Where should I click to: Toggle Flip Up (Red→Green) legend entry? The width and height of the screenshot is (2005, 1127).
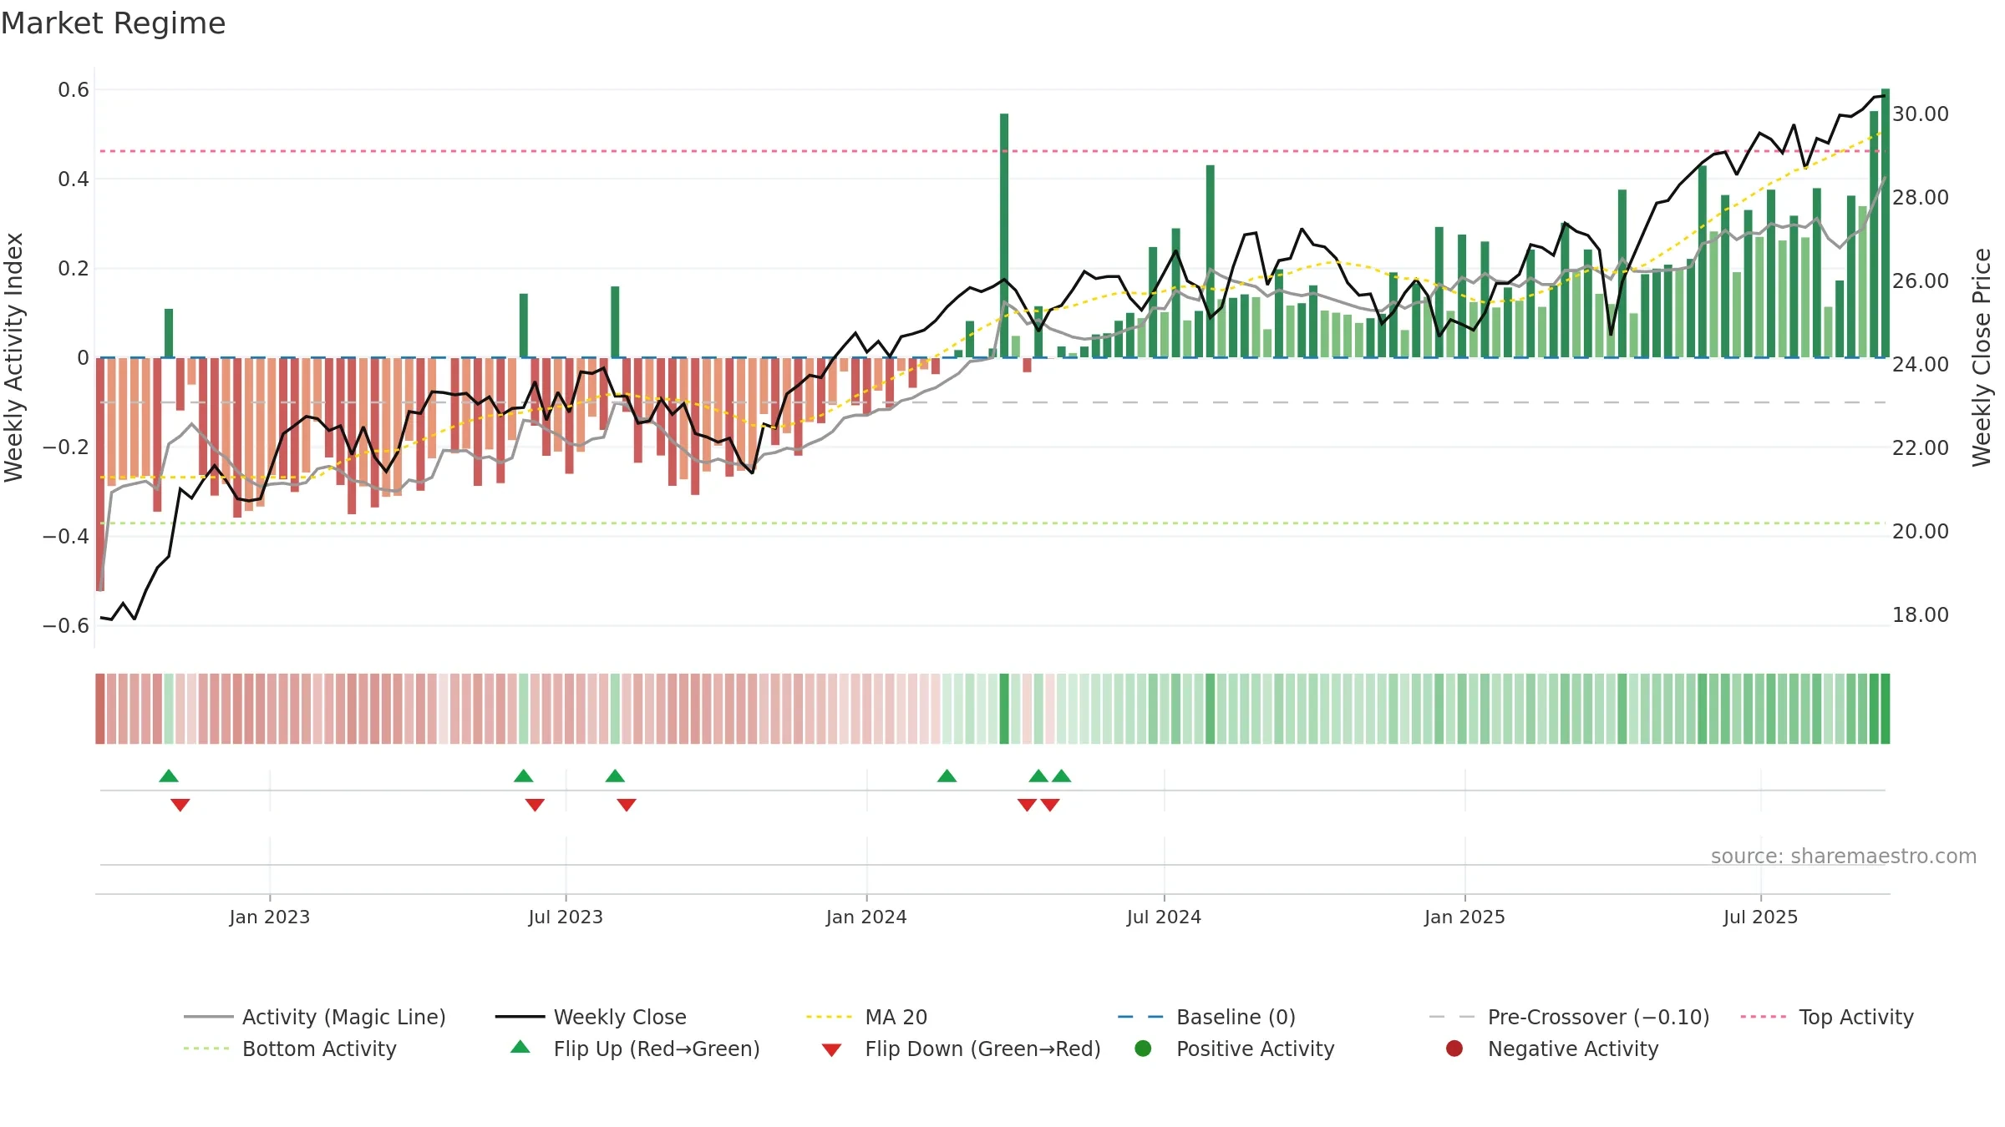point(635,1049)
